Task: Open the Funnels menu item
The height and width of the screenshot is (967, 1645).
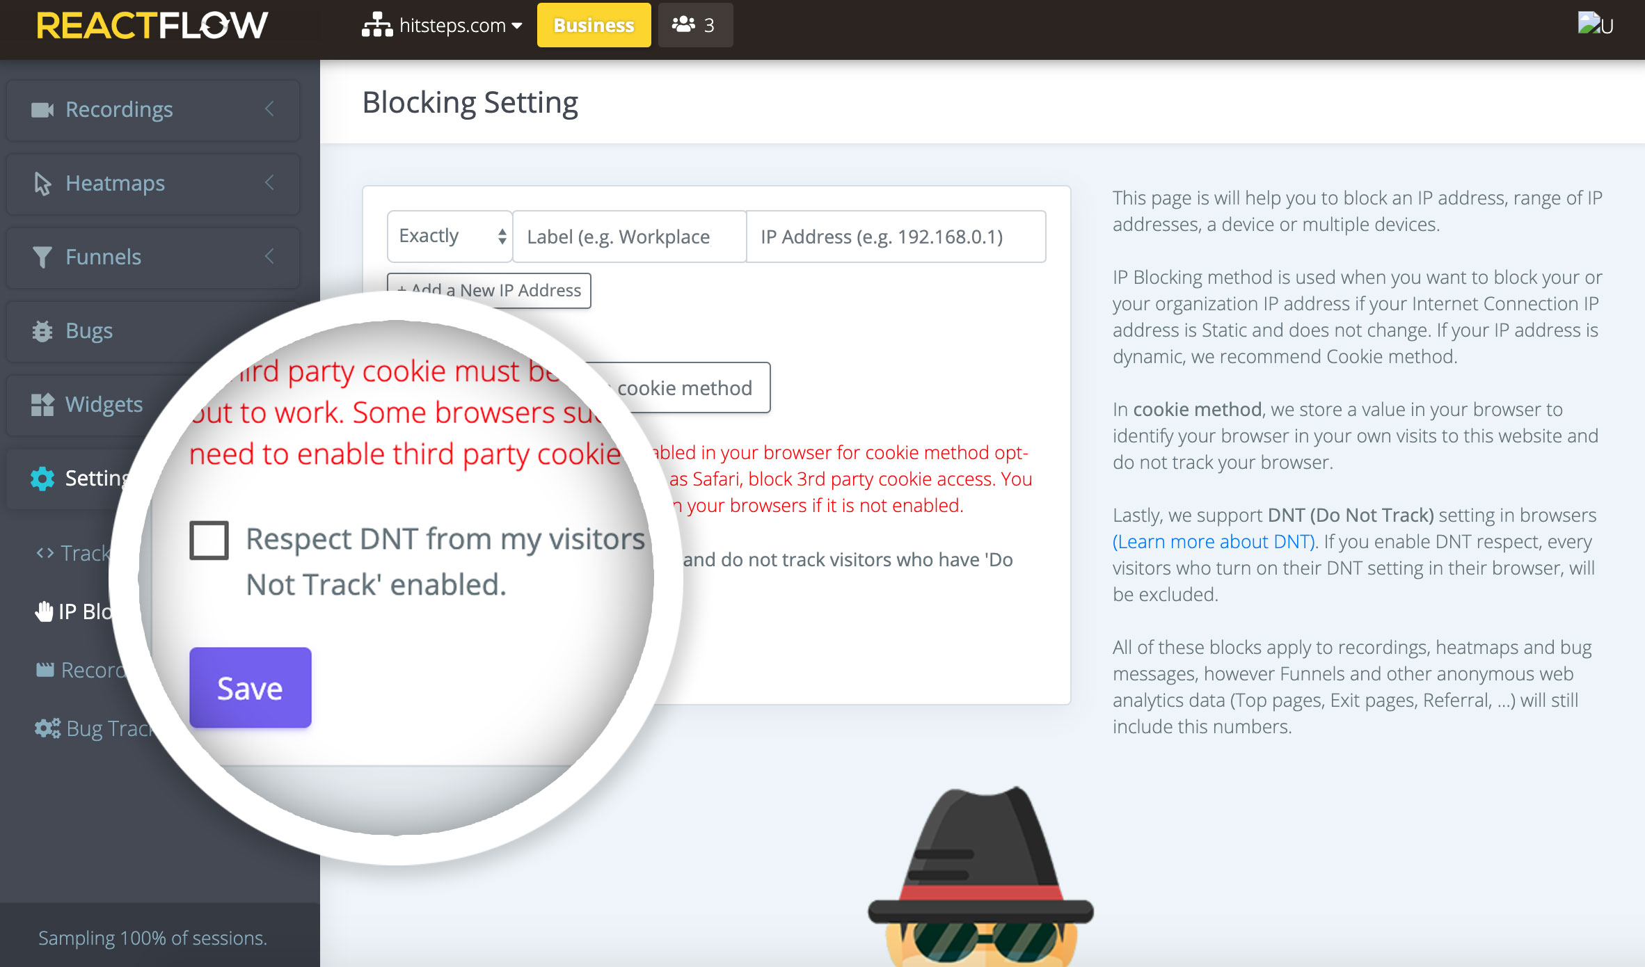Action: tap(153, 257)
